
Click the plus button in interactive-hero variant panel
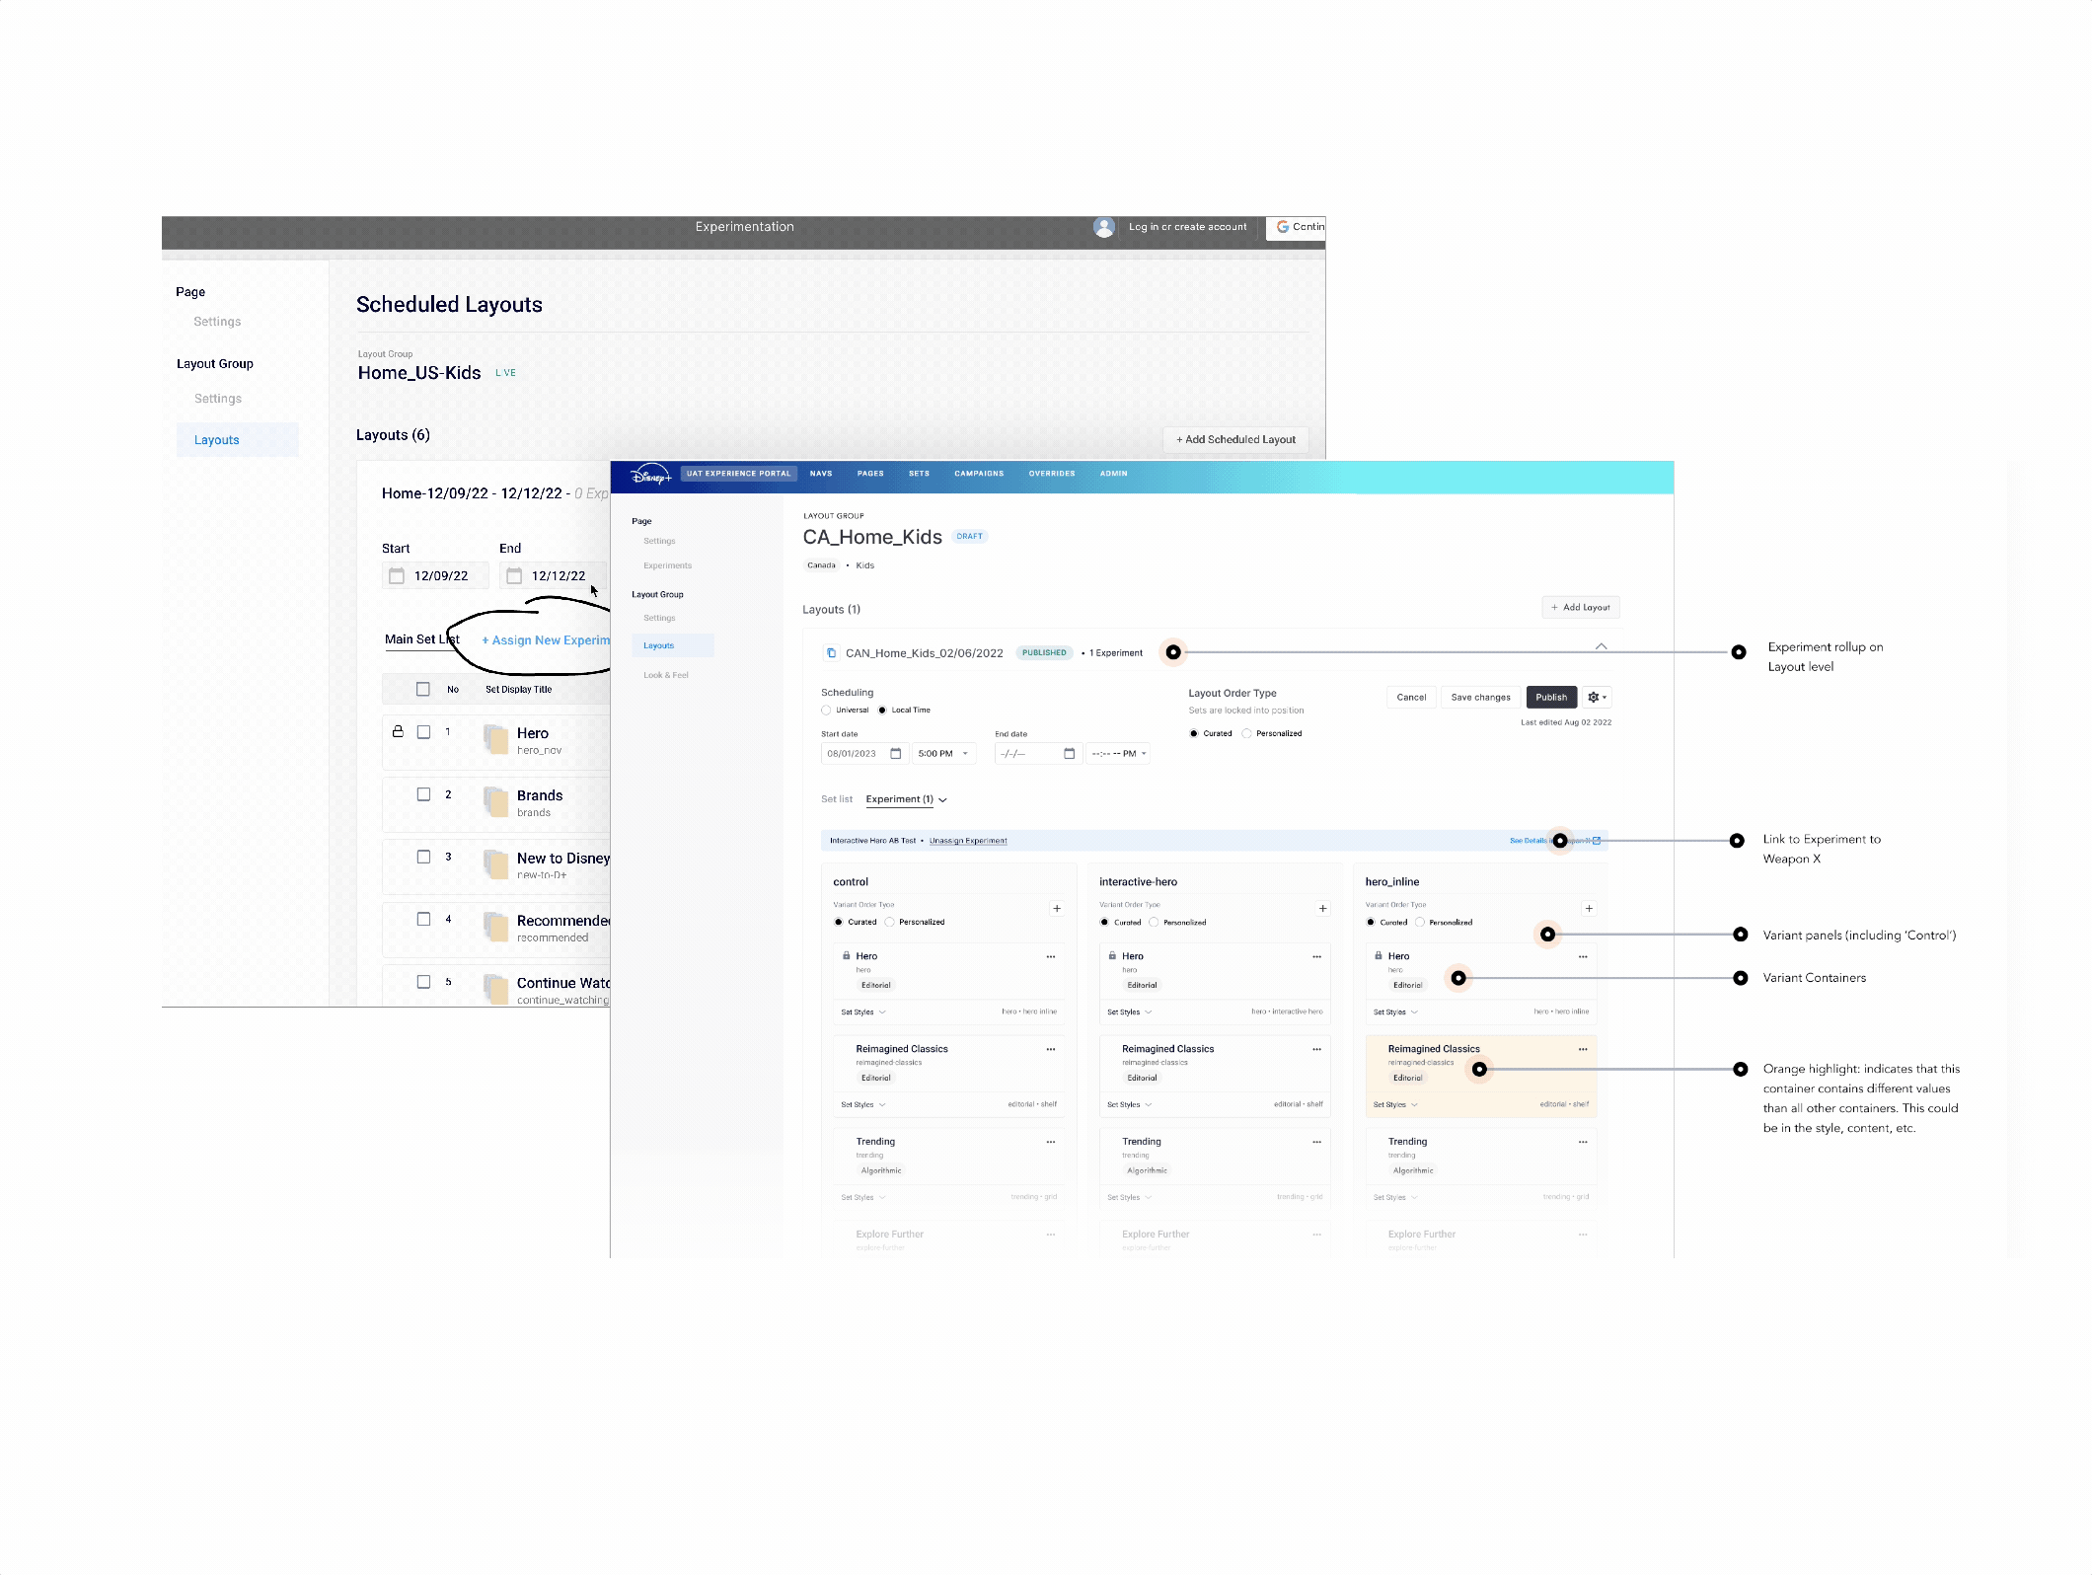(1323, 909)
